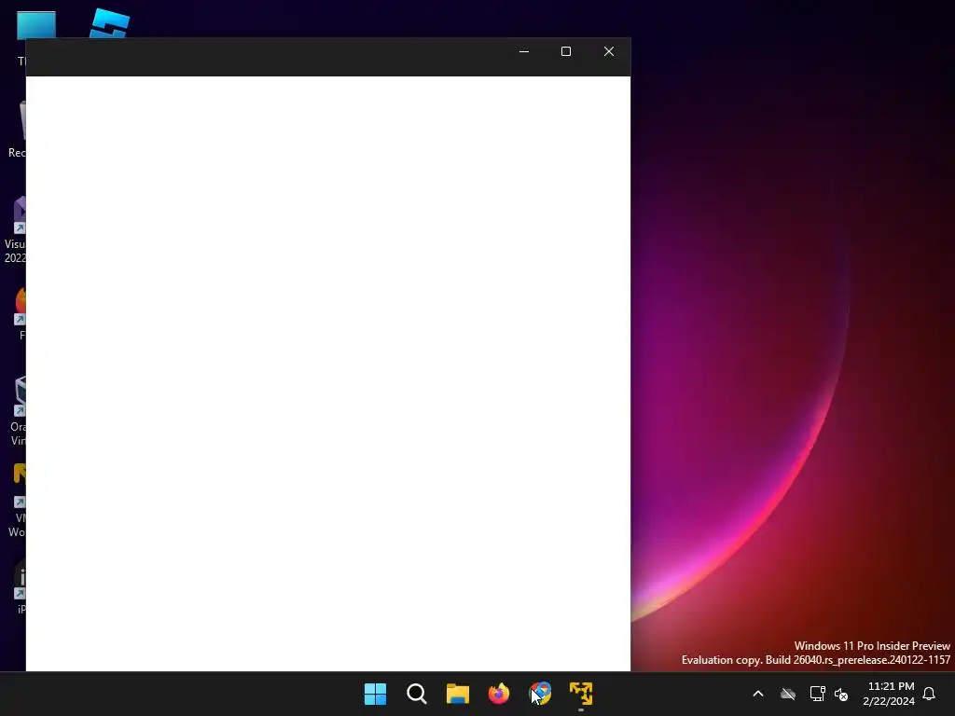Maximize the blank window

pyautogui.click(x=566, y=52)
